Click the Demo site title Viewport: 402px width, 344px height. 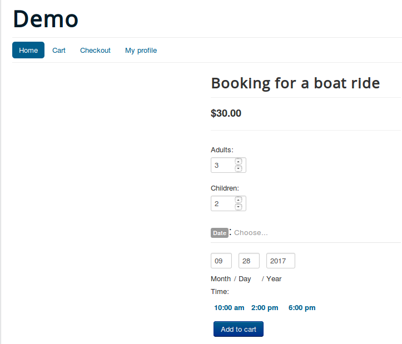coord(46,19)
